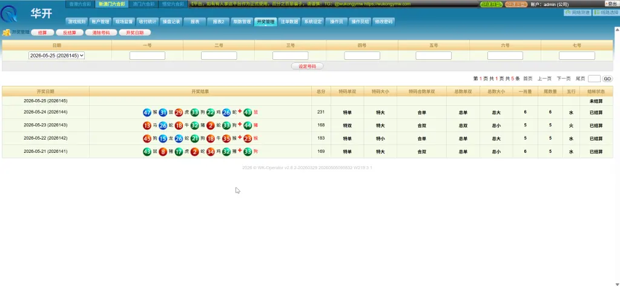Click the 清除号码 button

(x=101, y=33)
